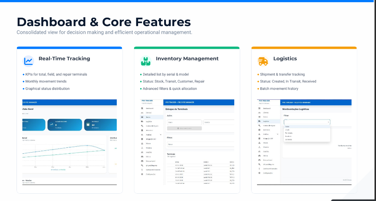Click the Real-Time Tracking chart icon

(x=28, y=61)
